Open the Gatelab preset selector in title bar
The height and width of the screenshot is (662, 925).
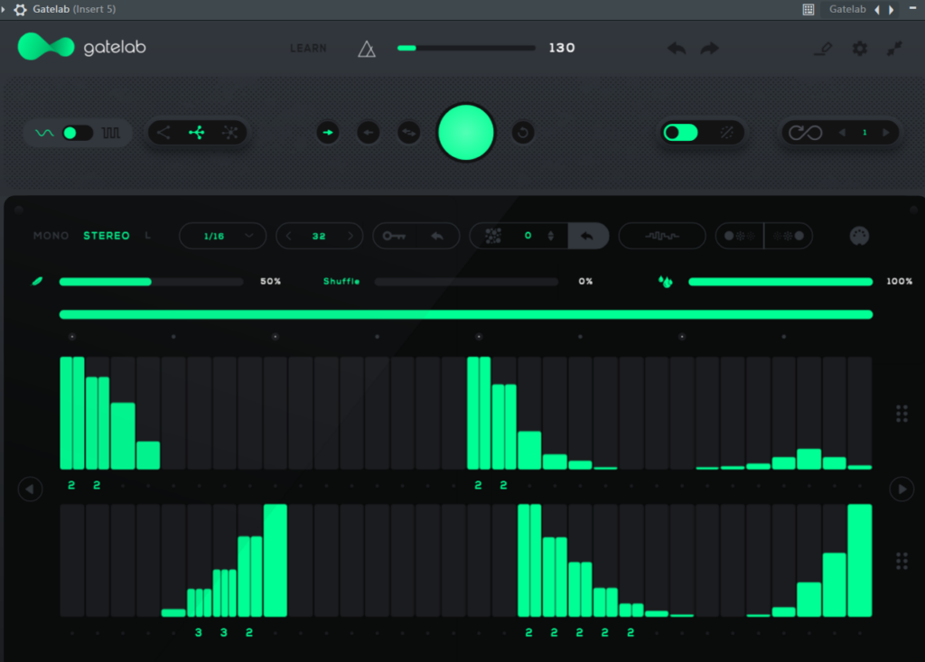[x=847, y=9]
